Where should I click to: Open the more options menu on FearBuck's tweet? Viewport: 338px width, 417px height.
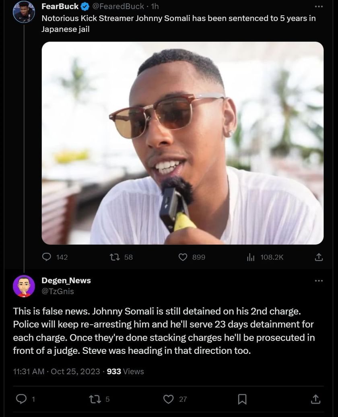click(319, 7)
